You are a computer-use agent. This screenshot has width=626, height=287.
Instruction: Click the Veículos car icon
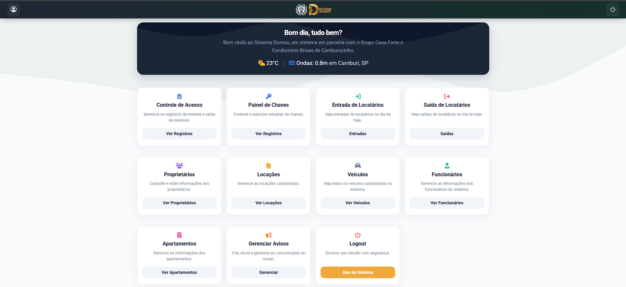pos(358,166)
